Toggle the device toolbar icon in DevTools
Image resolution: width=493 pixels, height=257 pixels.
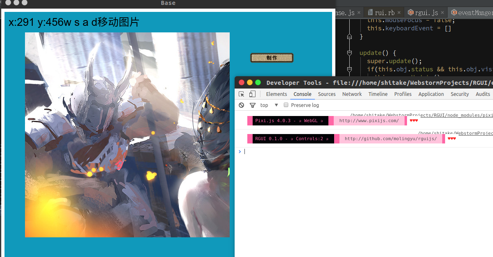252,94
